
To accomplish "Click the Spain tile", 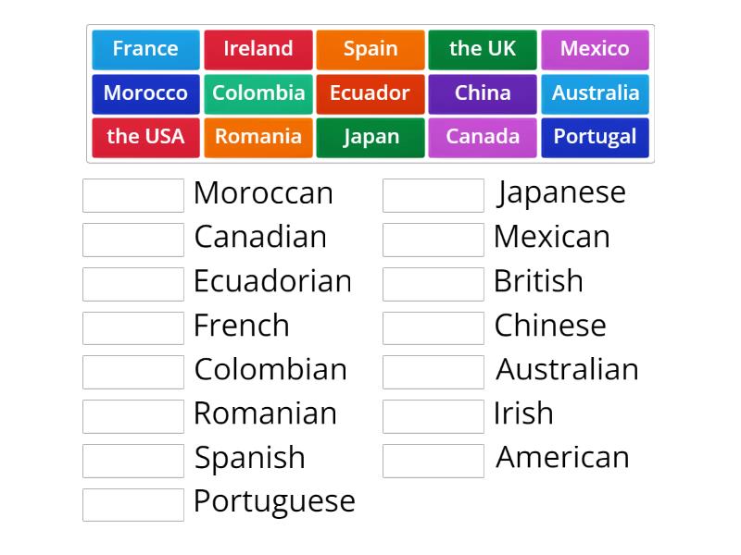I will click(x=370, y=49).
